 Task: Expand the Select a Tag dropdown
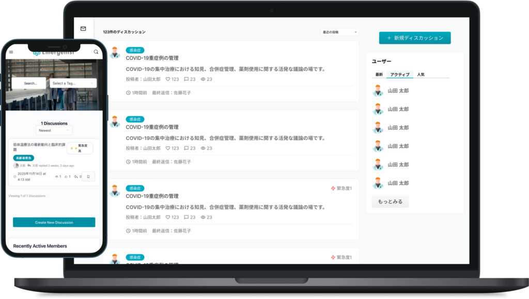click(x=73, y=83)
